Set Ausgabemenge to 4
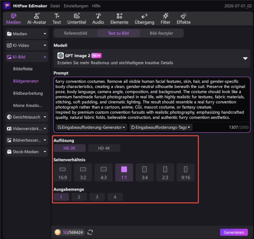This screenshot has height=239, width=254. [115, 197]
